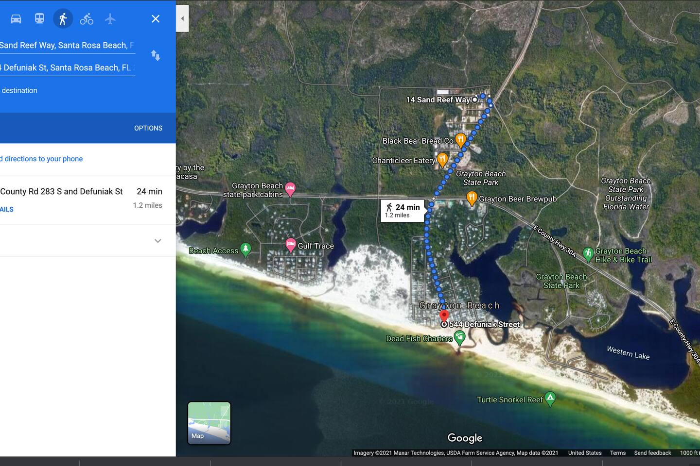700x466 pixels.
Task: Edit the Defuniak St destination field
Action: [66, 67]
